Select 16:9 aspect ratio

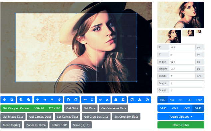point(162,100)
